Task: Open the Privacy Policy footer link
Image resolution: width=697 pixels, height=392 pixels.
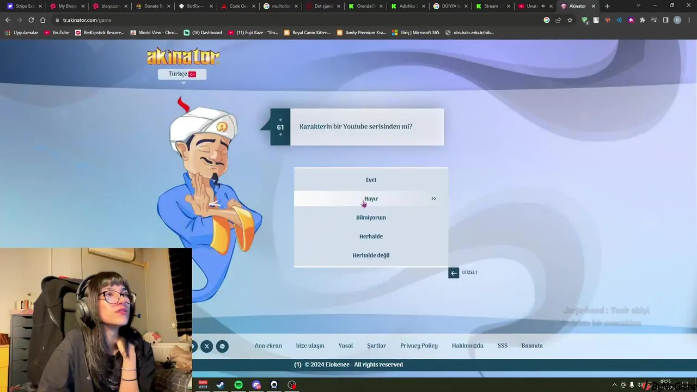Action: [419, 346]
